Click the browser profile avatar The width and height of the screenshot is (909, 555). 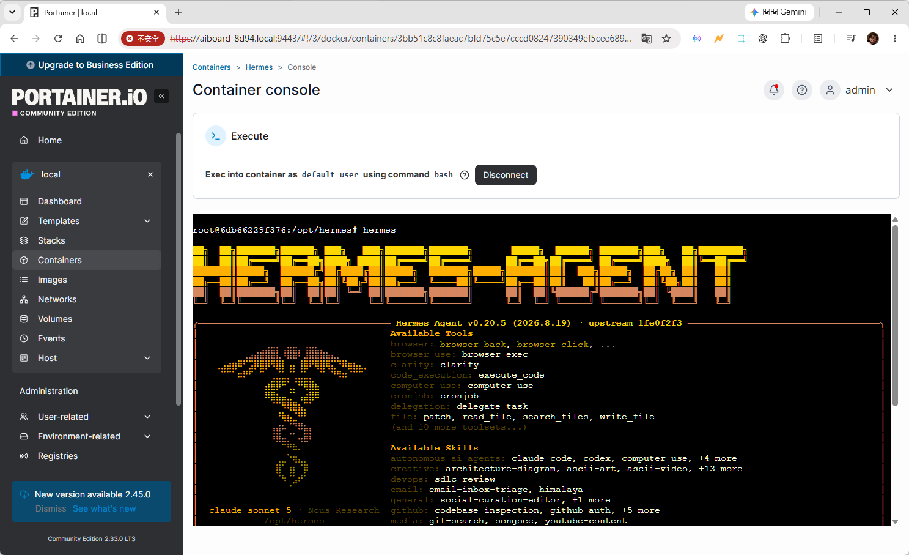(873, 39)
